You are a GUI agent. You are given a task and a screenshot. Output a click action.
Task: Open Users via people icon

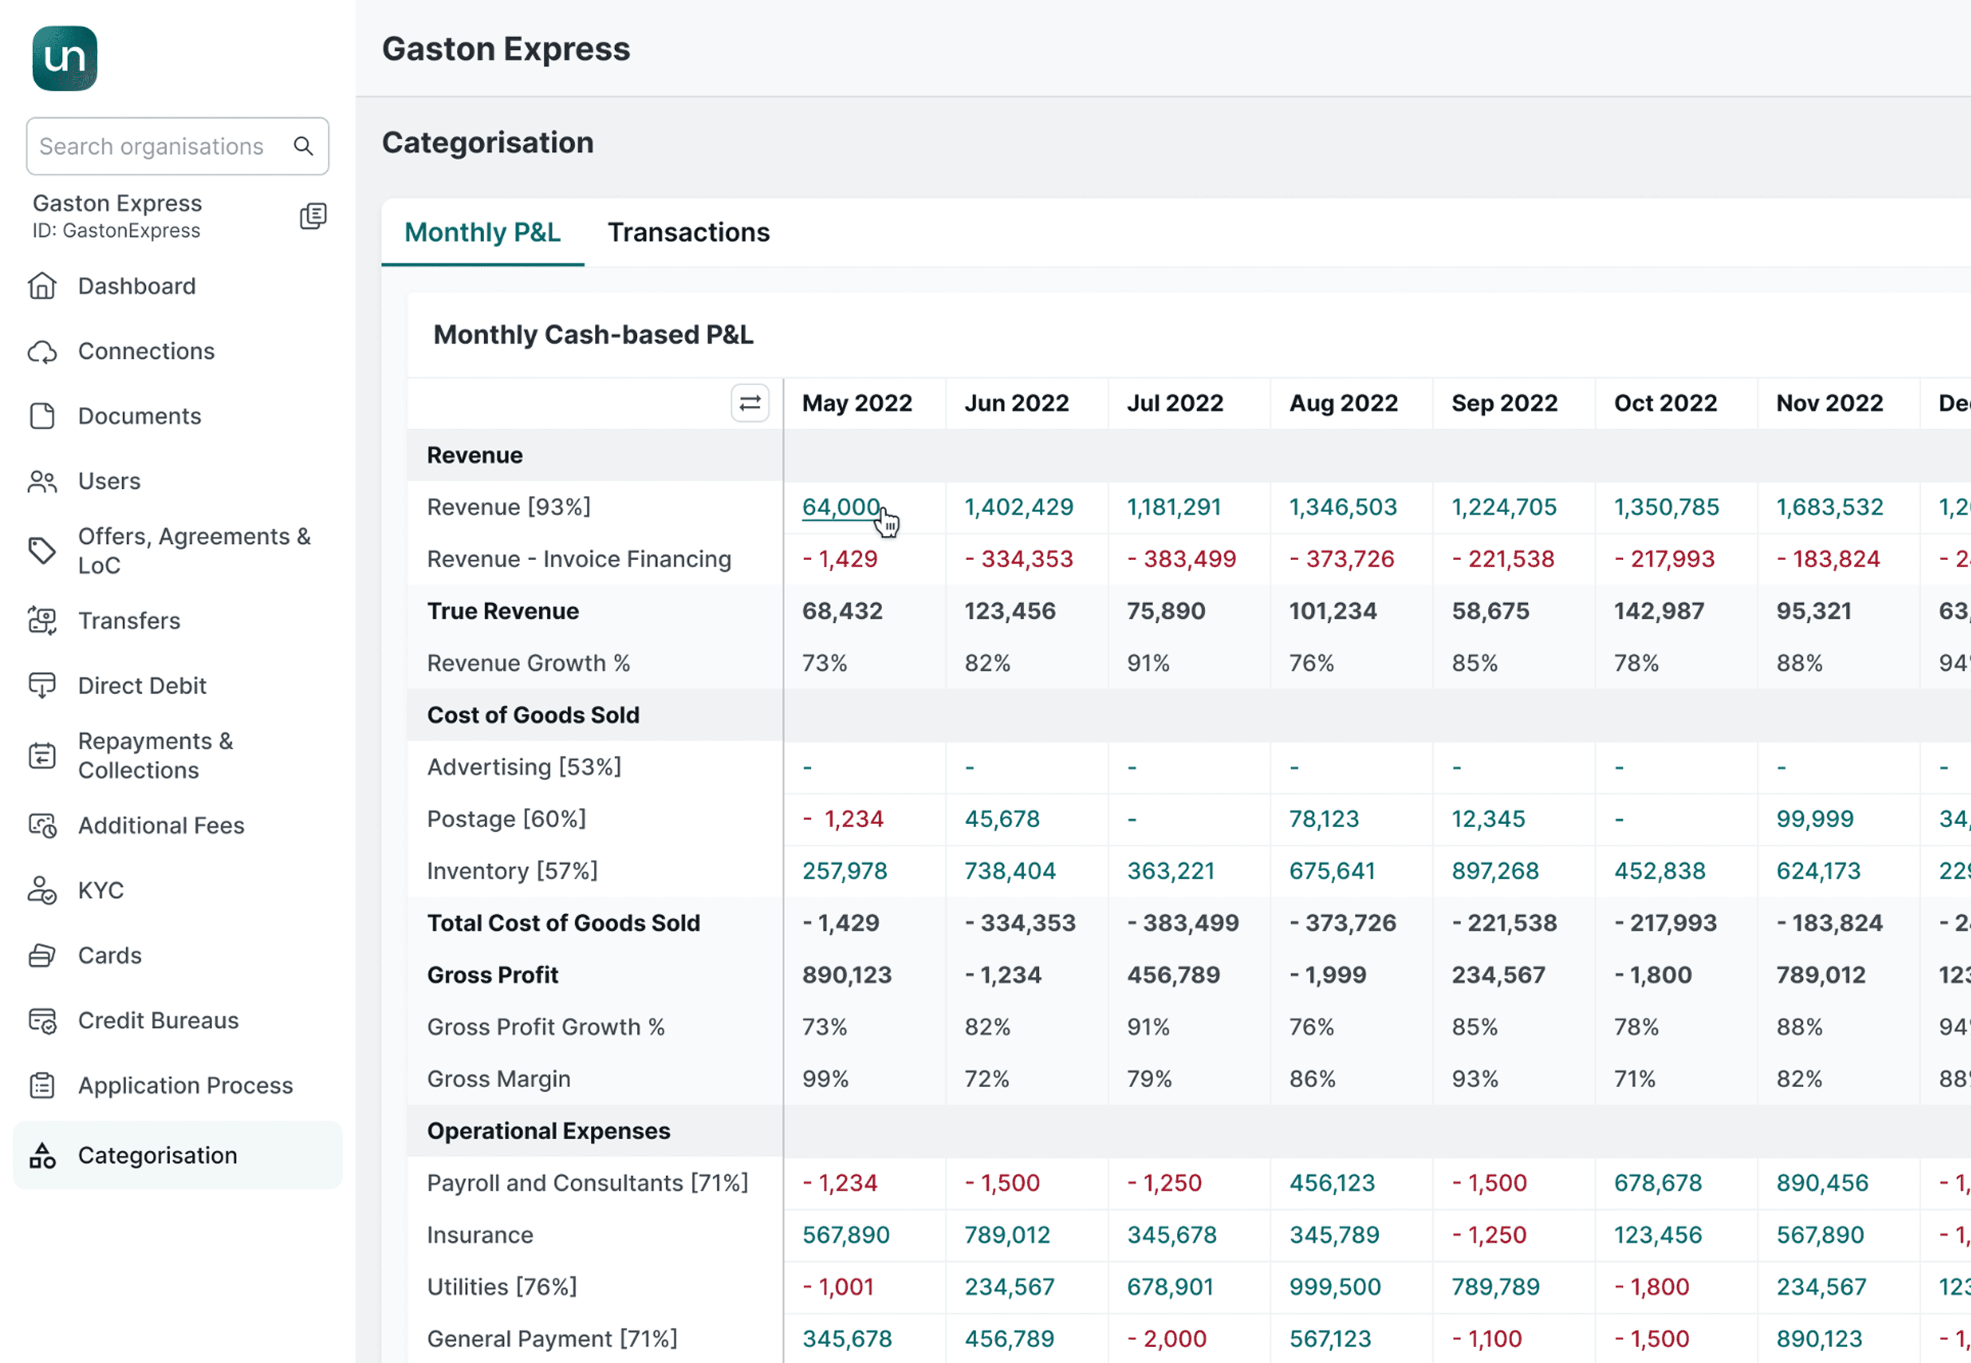coord(42,481)
